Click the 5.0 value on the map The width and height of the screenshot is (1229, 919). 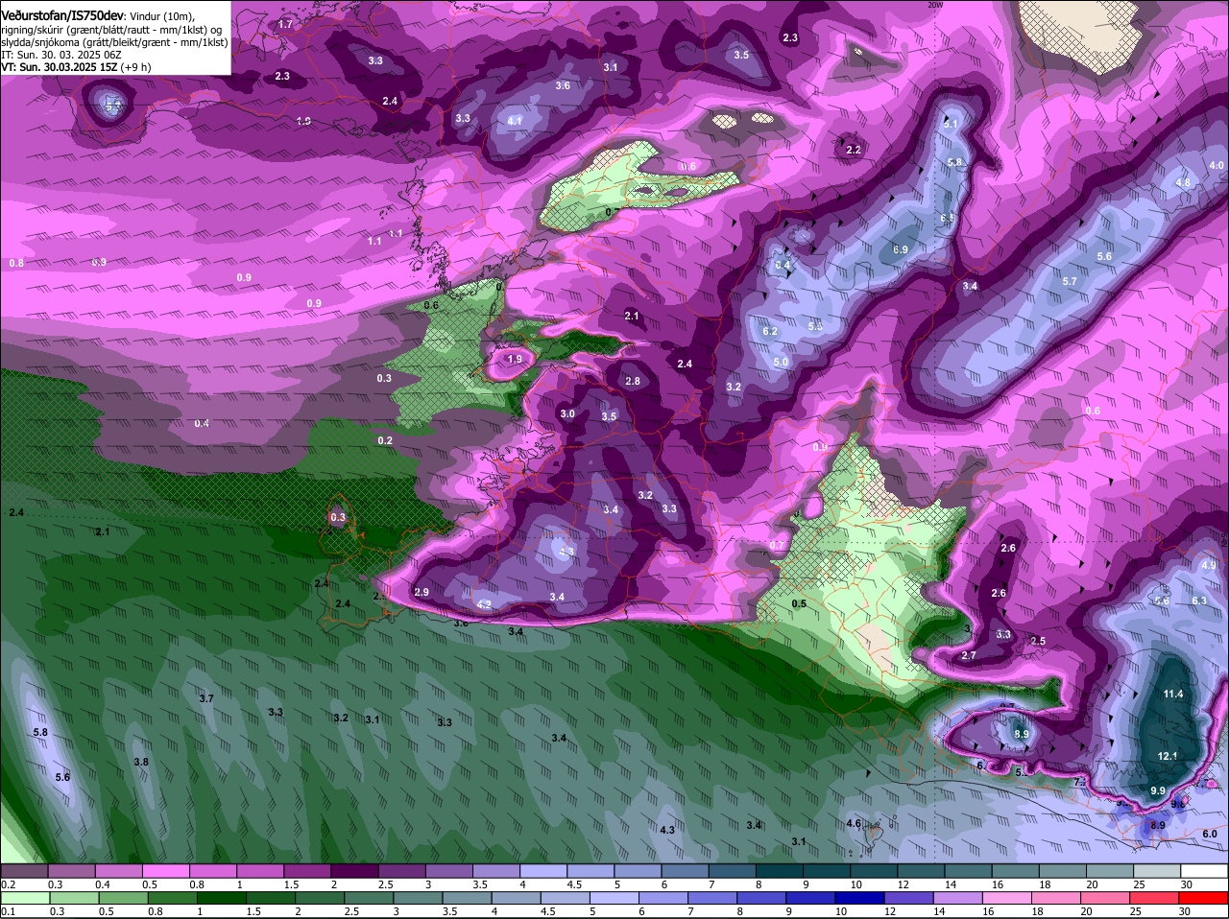pyautogui.click(x=782, y=363)
